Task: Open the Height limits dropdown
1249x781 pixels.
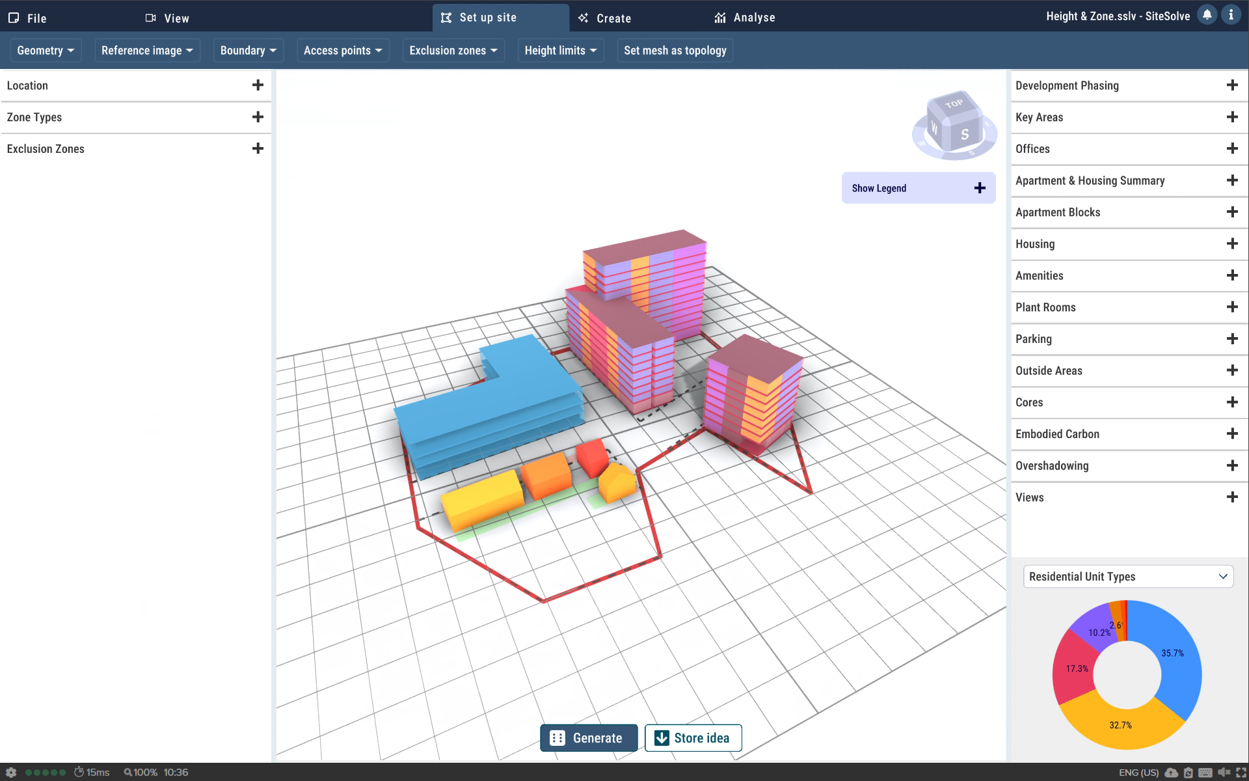Action: [560, 51]
